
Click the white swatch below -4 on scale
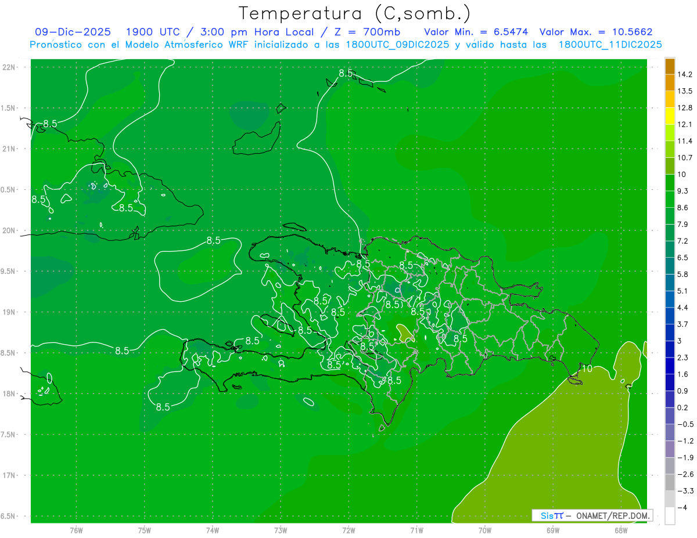tap(670, 515)
